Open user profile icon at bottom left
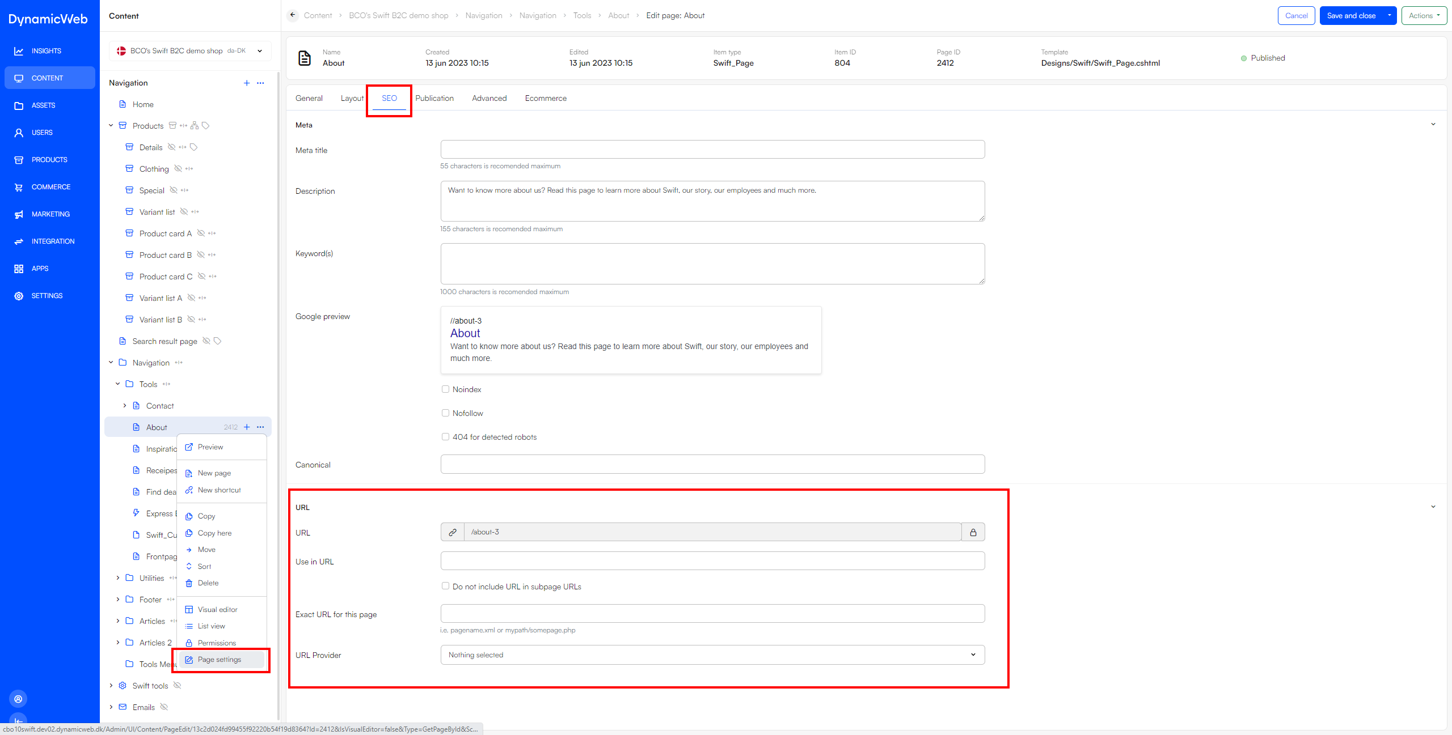This screenshot has height=735, width=1452. [x=18, y=699]
